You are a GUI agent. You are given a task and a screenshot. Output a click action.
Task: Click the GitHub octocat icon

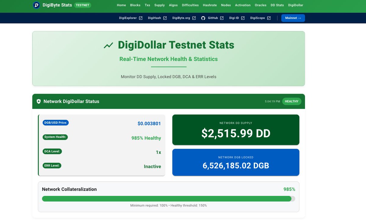click(x=203, y=18)
